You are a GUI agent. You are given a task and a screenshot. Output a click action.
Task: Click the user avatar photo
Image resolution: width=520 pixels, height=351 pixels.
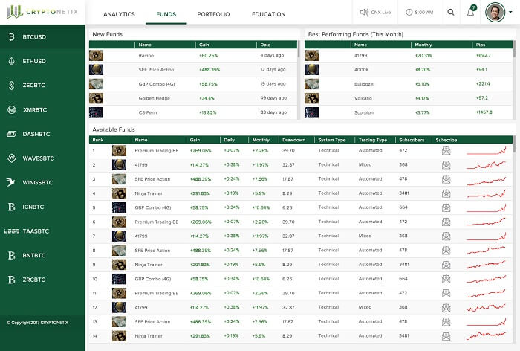coord(495,13)
